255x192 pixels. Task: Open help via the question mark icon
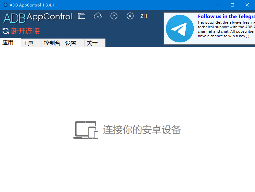(x=114, y=16)
